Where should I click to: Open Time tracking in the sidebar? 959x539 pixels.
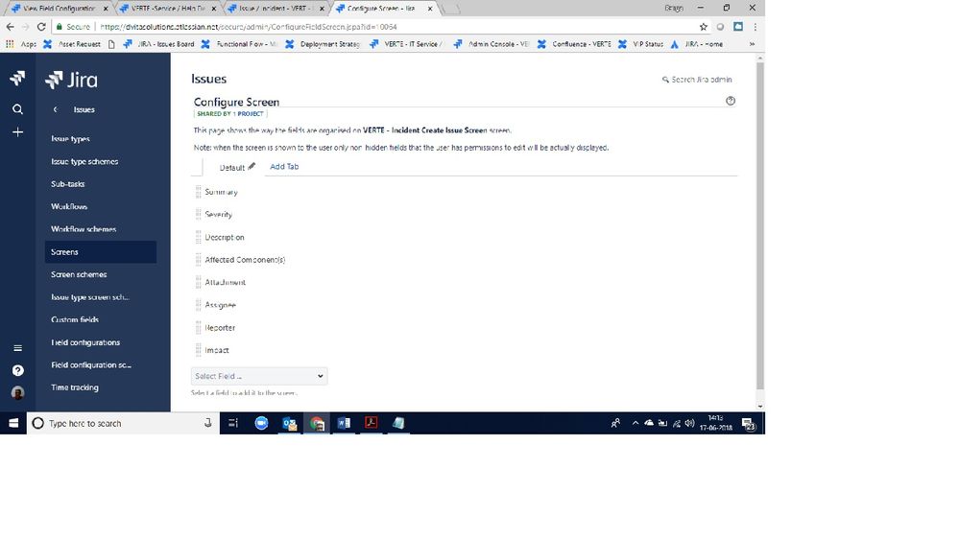point(75,387)
